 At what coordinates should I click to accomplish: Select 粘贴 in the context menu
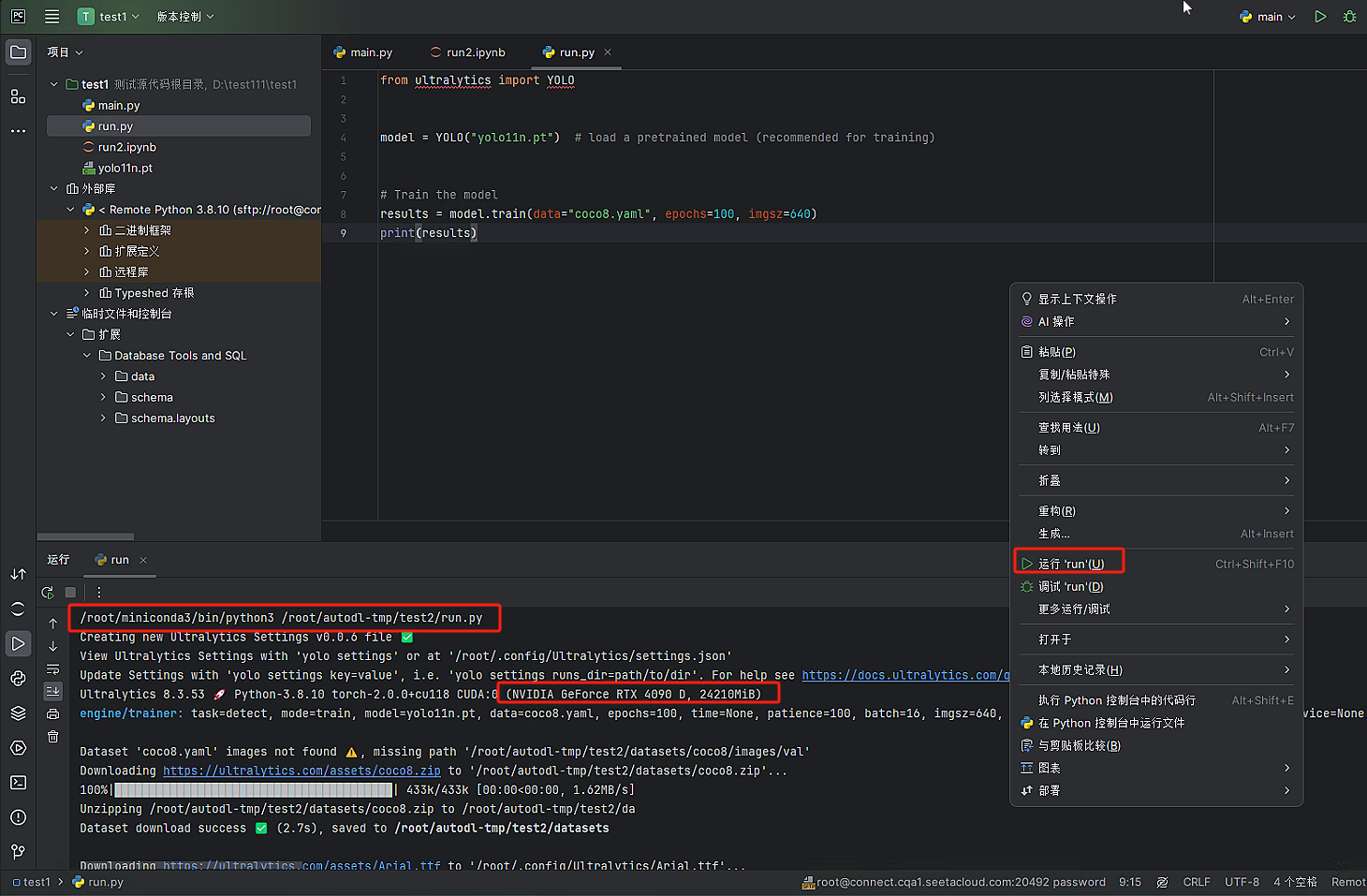(x=1158, y=352)
